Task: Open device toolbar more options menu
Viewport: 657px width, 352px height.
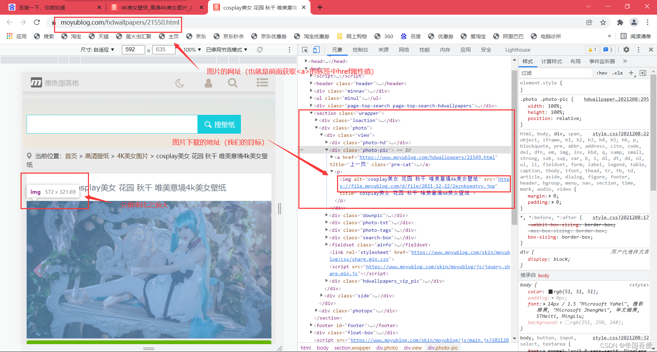Action: (x=289, y=50)
